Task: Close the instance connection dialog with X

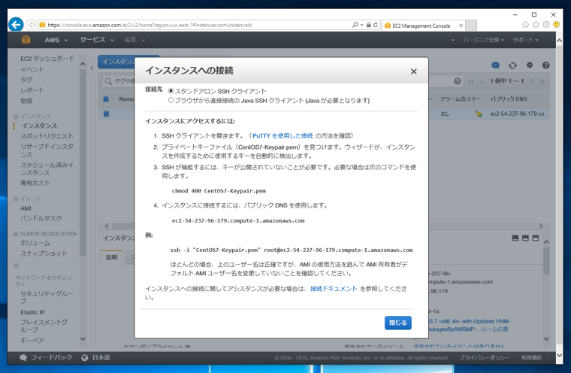Action: (x=414, y=71)
